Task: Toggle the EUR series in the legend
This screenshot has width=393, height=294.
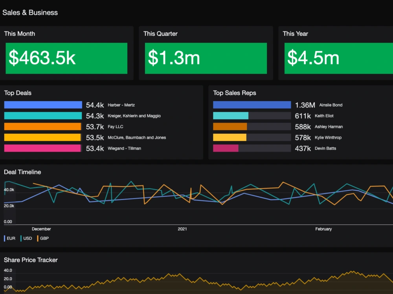Action: point(11,238)
